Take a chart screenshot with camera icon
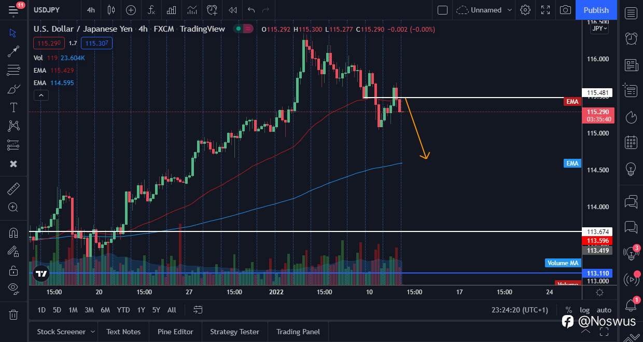This screenshot has width=643, height=342. point(565,10)
